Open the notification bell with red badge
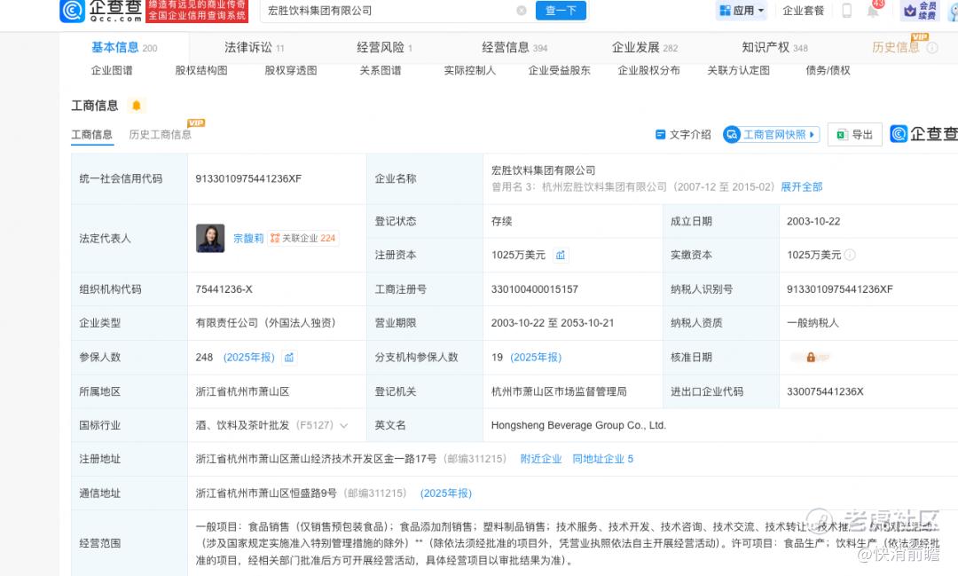The image size is (958, 576). [x=874, y=9]
